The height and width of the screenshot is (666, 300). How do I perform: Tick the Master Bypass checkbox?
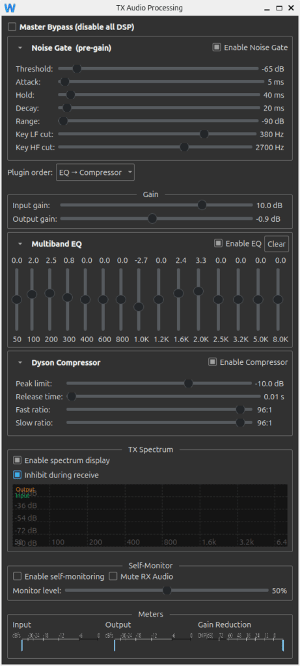point(12,27)
